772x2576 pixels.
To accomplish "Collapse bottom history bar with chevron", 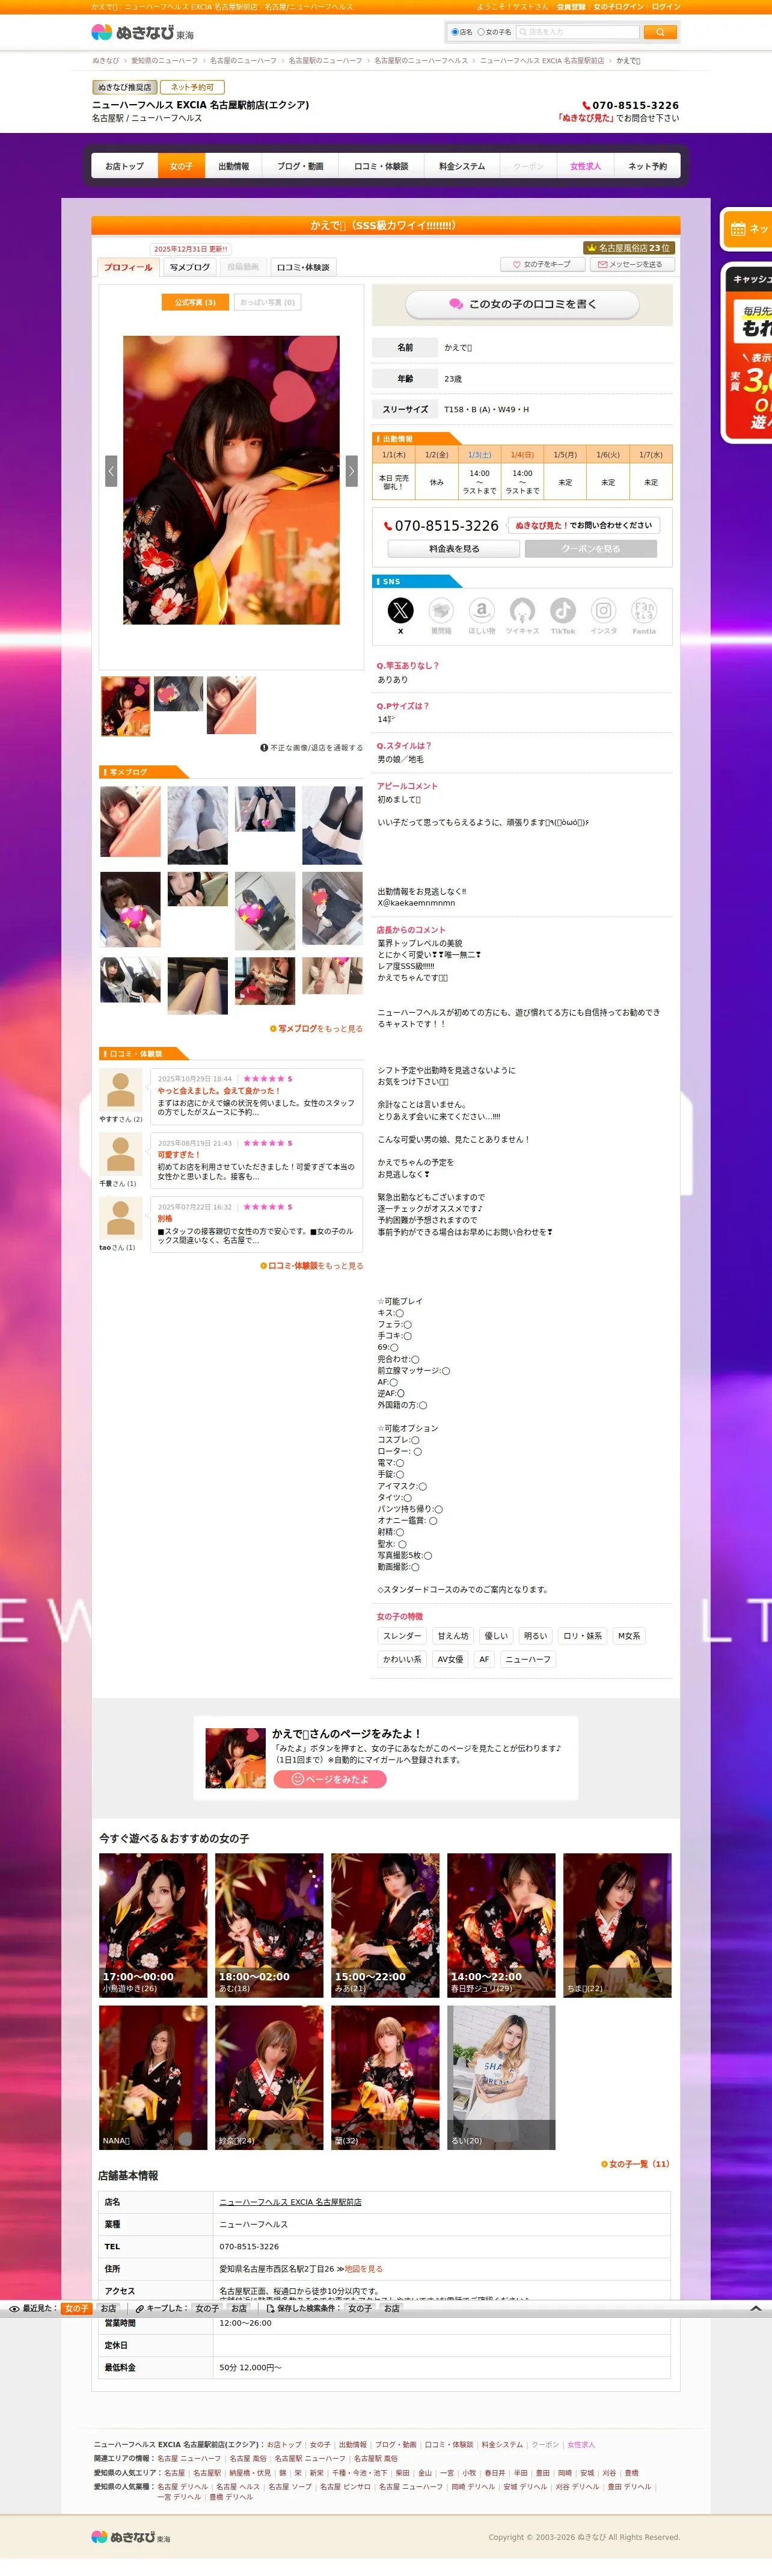I will [756, 2309].
